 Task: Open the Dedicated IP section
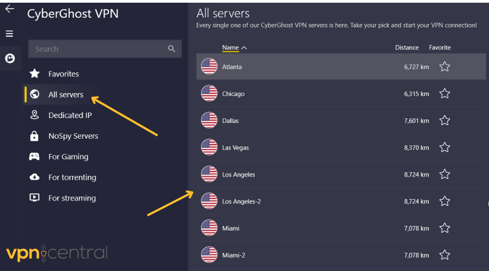tap(70, 115)
